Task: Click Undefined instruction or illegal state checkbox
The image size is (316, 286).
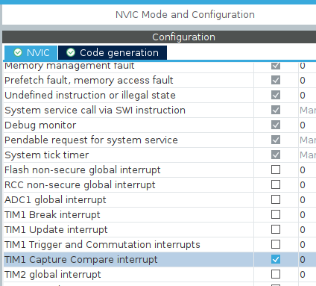Action: [x=276, y=95]
